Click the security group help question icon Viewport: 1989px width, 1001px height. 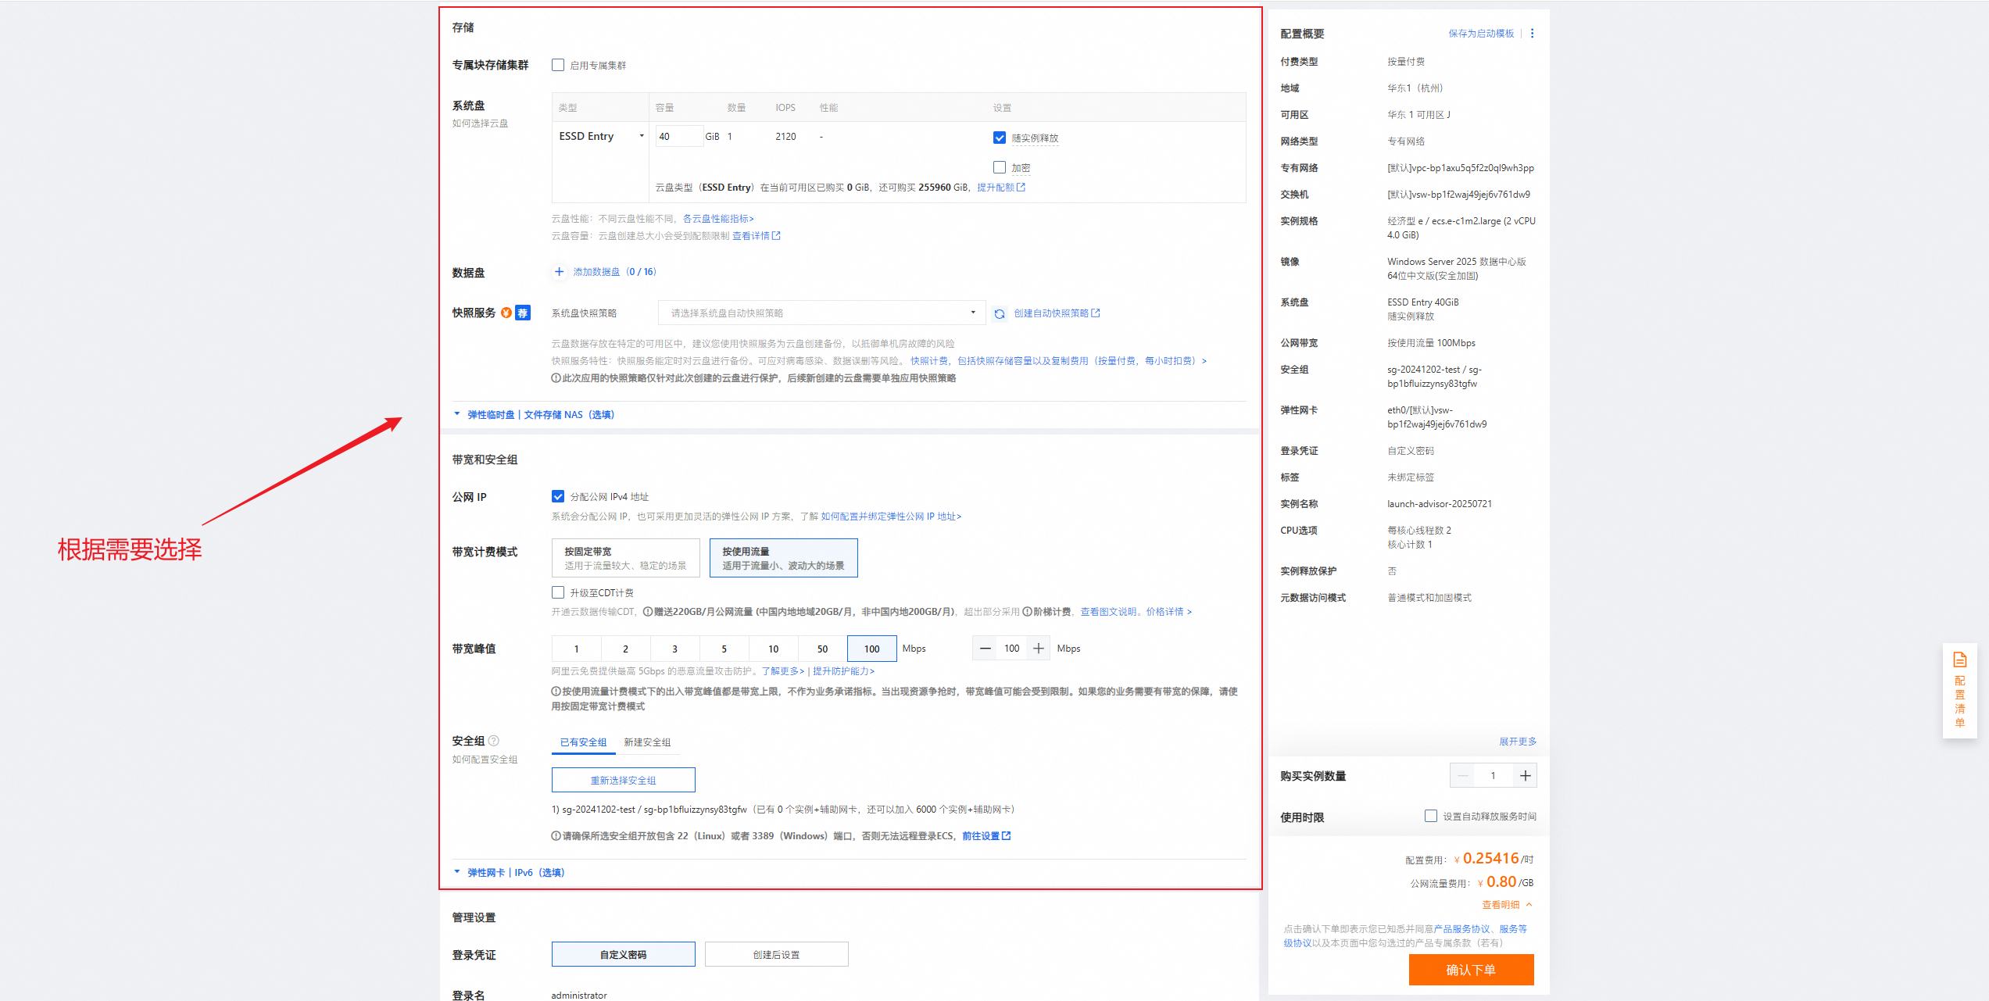point(494,741)
